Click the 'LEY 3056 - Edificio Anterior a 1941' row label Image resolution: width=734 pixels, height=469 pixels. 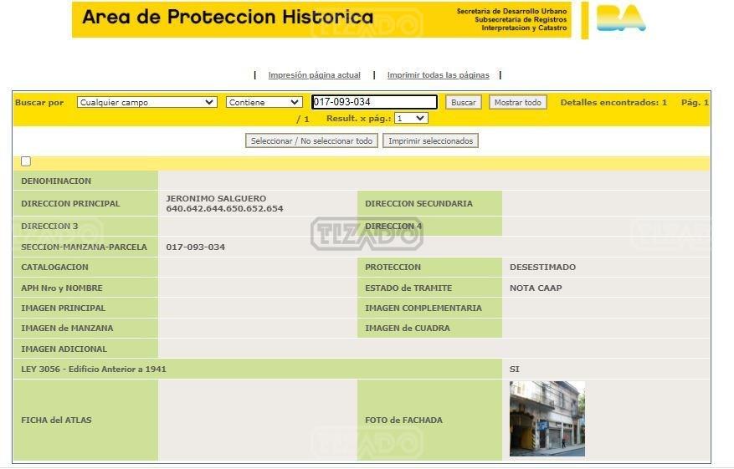click(x=94, y=369)
